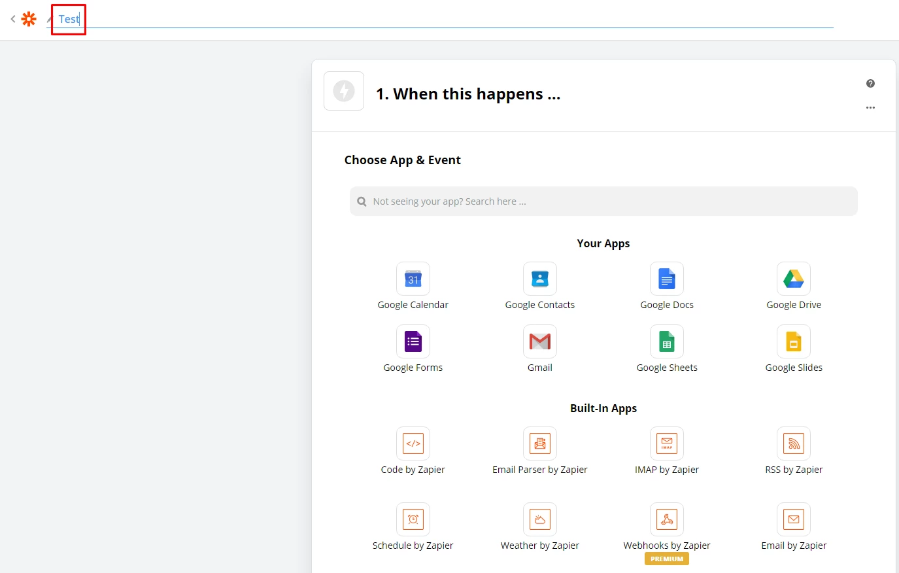899x573 pixels.
Task: Click the PREMIUM badge under Webhooks
Action: click(667, 559)
